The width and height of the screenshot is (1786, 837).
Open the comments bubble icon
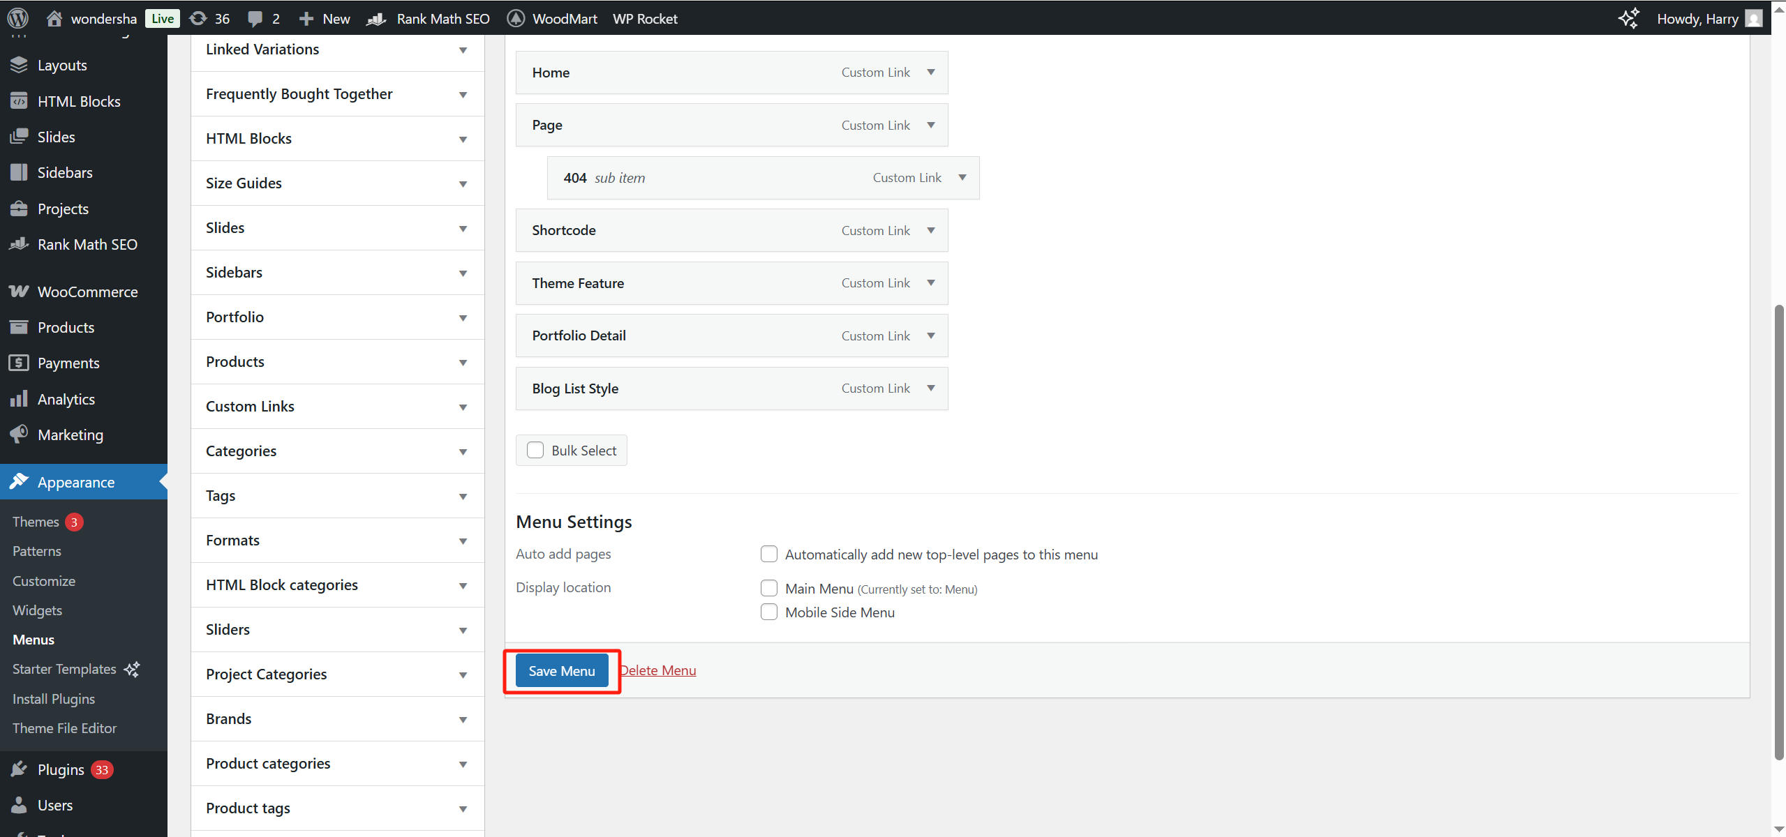point(255,18)
